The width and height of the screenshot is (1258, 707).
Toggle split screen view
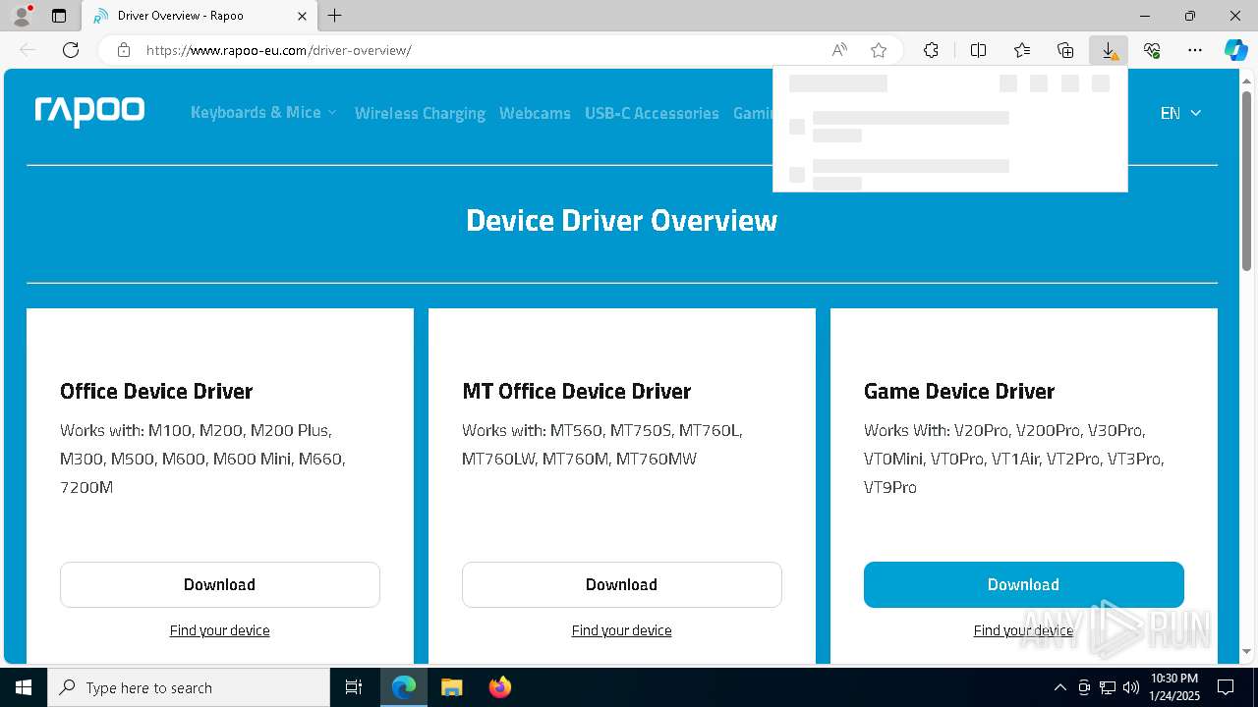978,50
